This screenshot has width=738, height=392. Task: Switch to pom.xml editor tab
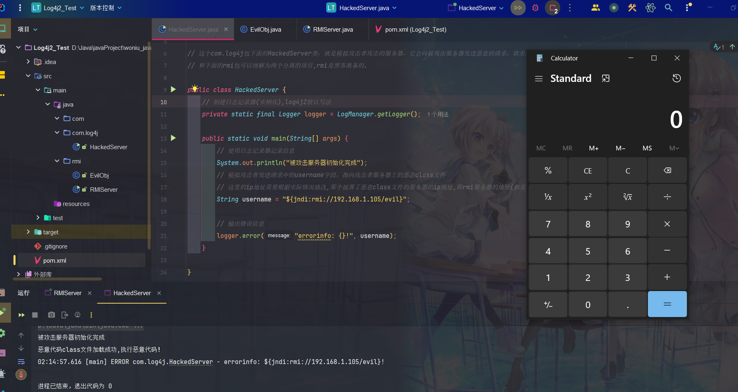411,29
